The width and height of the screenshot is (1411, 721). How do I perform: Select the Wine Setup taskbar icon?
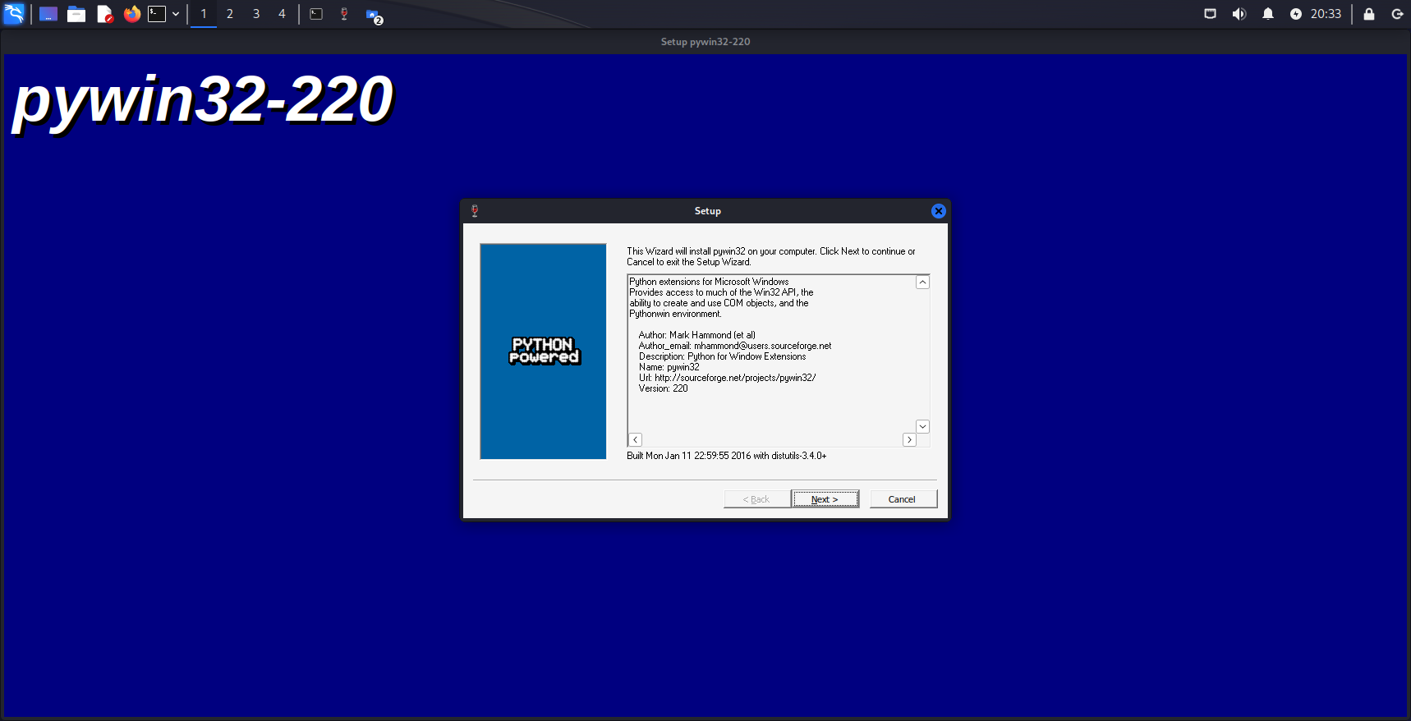tap(344, 14)
